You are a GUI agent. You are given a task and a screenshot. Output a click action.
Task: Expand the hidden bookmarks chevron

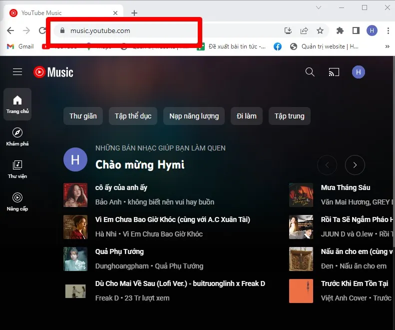[387, 46]
